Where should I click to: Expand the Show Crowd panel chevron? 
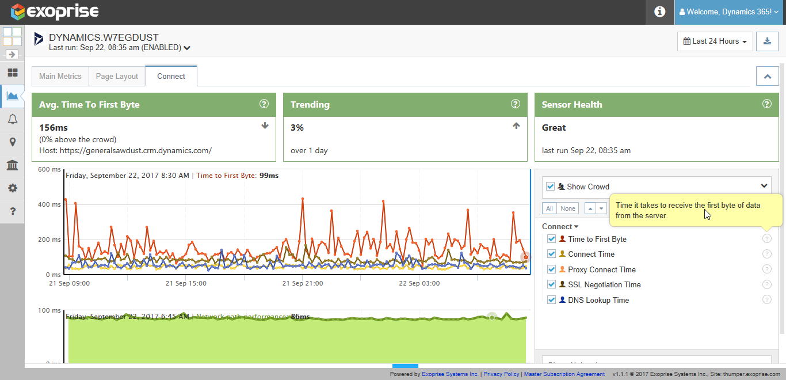click(764, 186)
